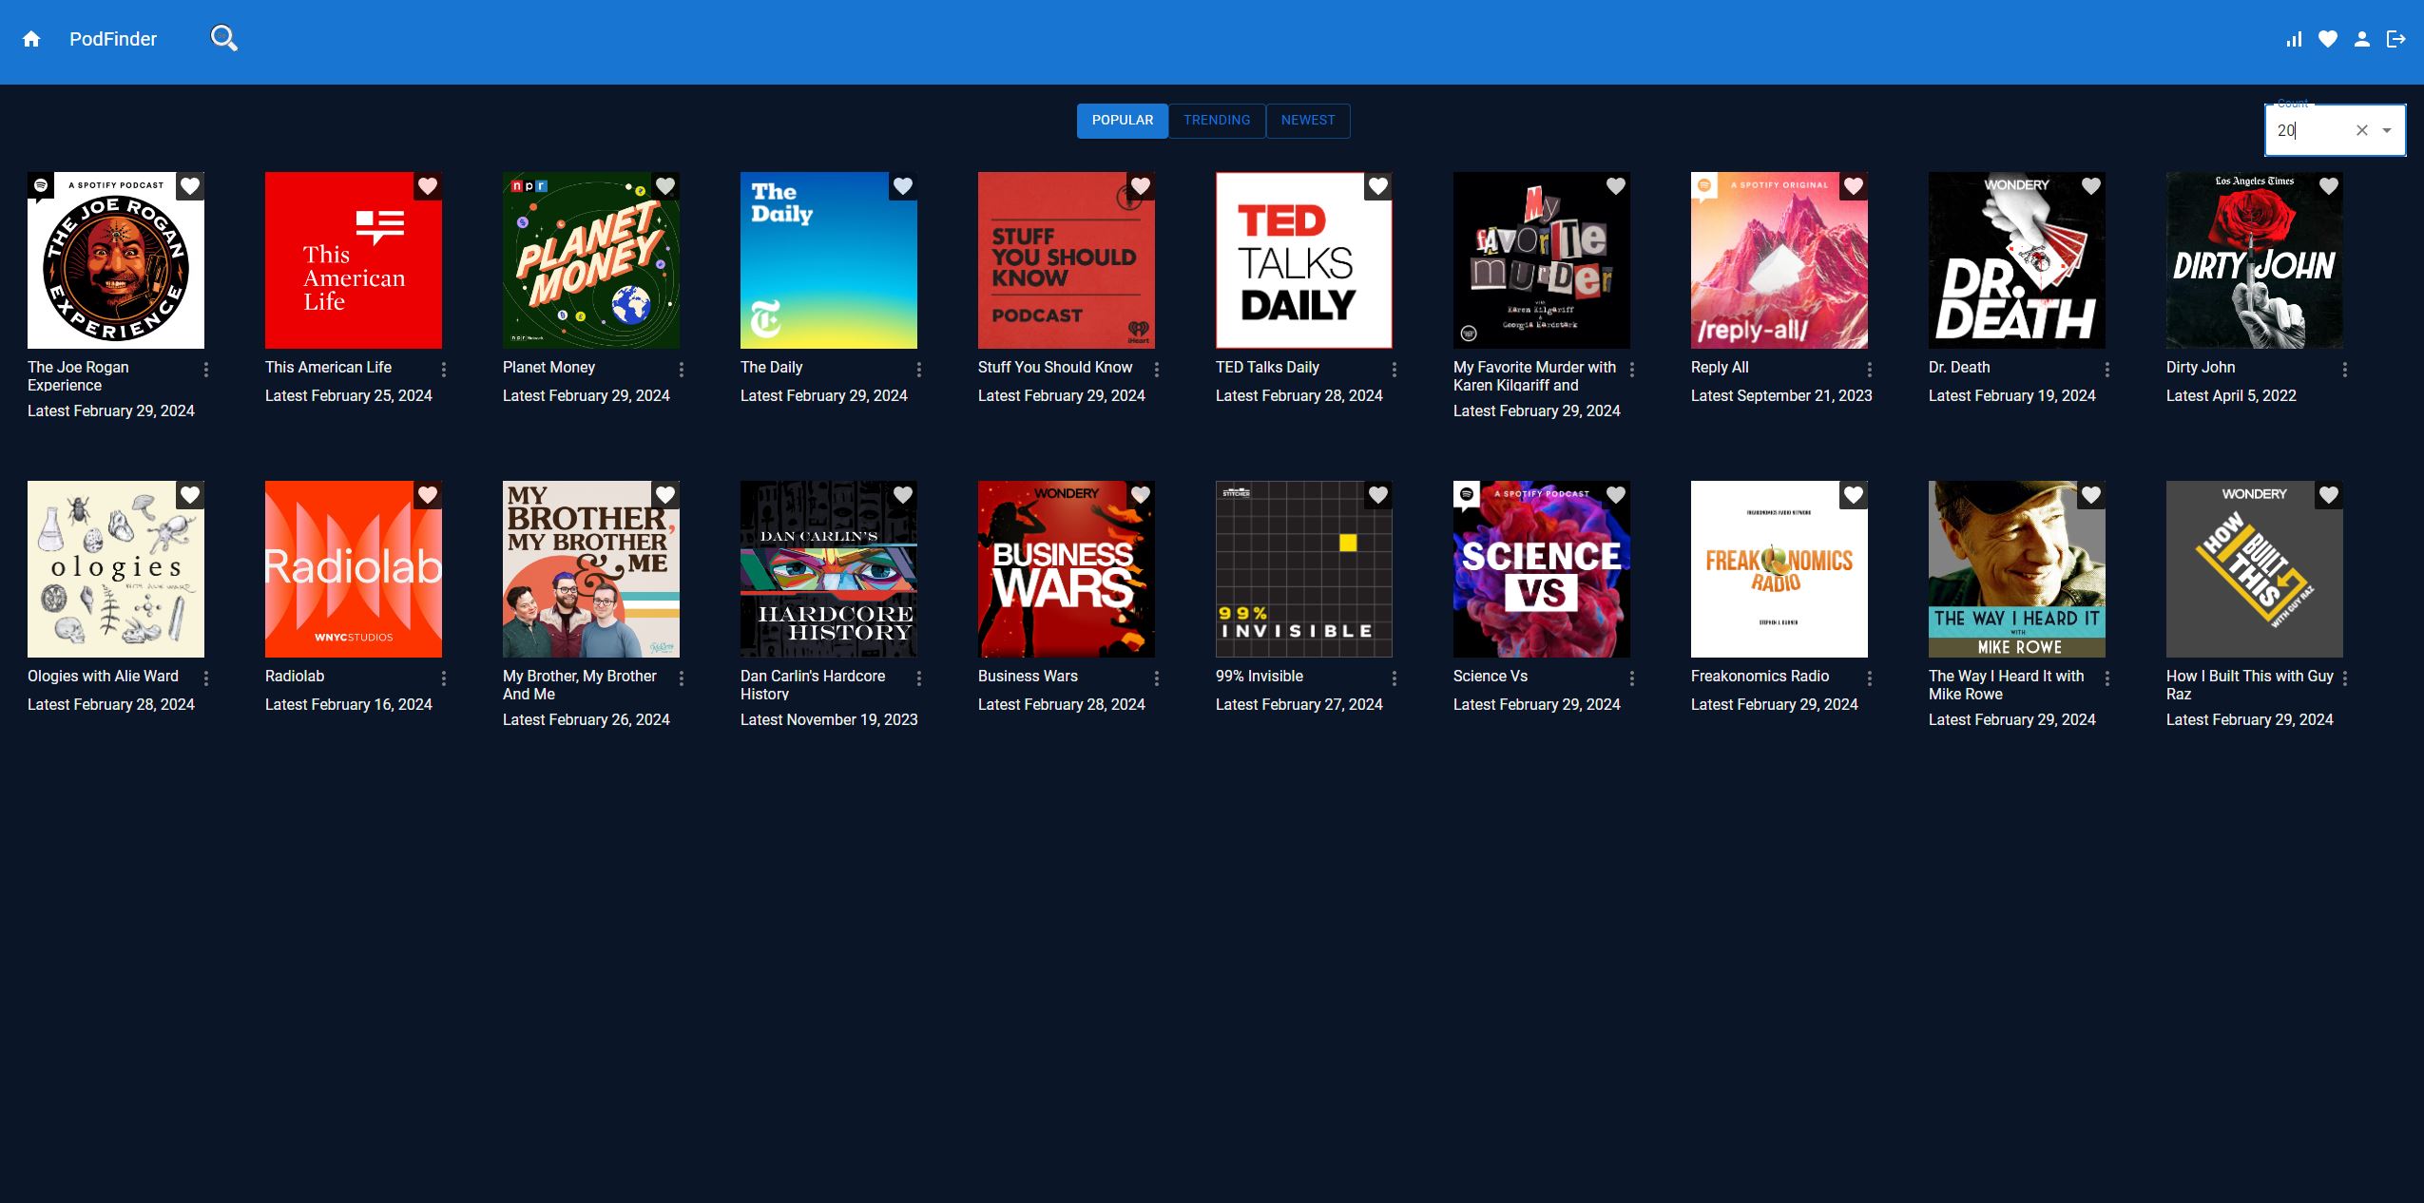Expand the Count dropdown arrow
Image resolution: width=2424 pixels, height=1203 pixels.
[2387, 130]
